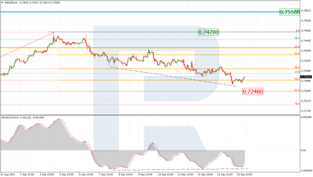313x177 pixels.
Task: Click the 0.75225 price axis label
Action: click(x=307, y=20)
